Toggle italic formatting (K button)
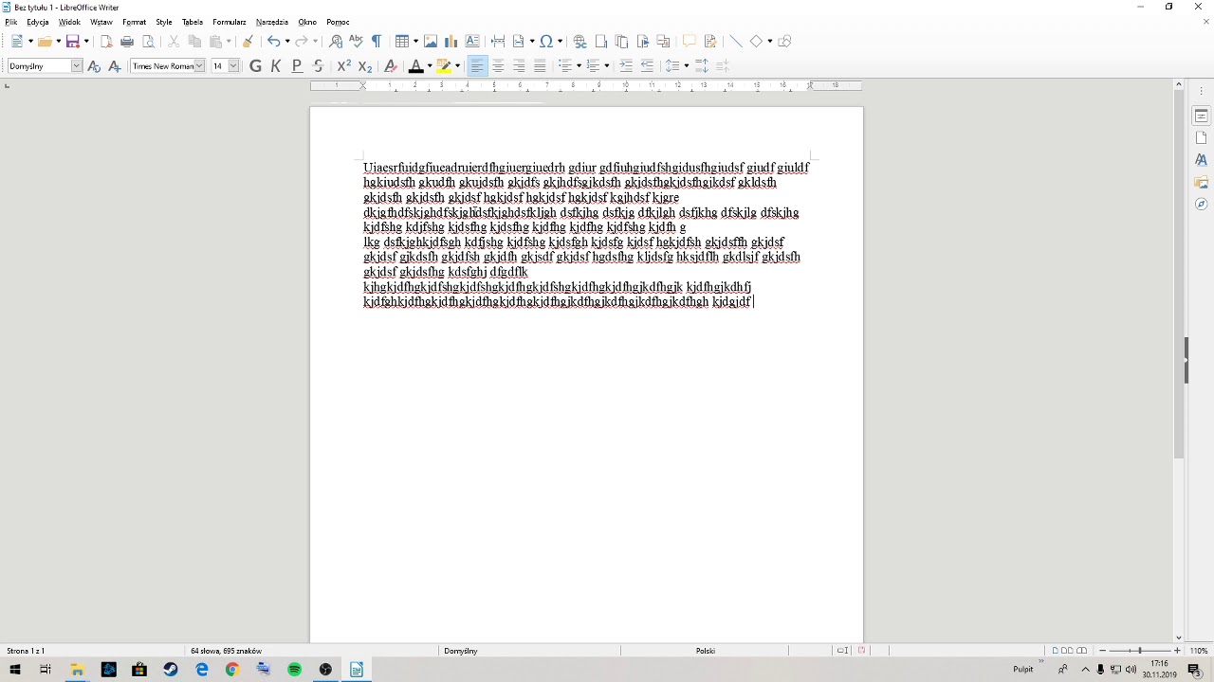 (x=276, y=66)
